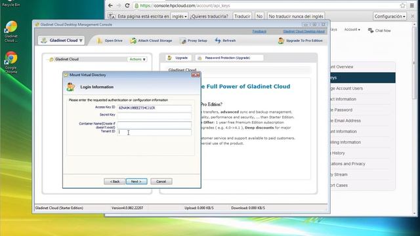Open Gladinet Cloud Desktop About link

click(304, 31)
